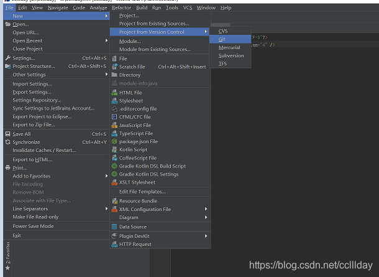Screen dimensions: 379x277
Task: Click the JavaScript File icon
Action: 114,125
